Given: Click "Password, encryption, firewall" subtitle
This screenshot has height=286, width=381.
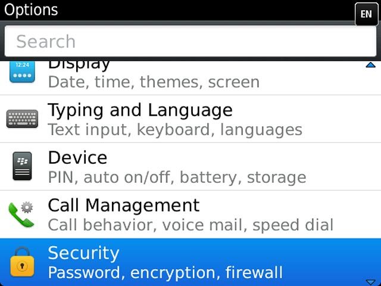Looking at the screenshot, I should click(x=165, y=273).
